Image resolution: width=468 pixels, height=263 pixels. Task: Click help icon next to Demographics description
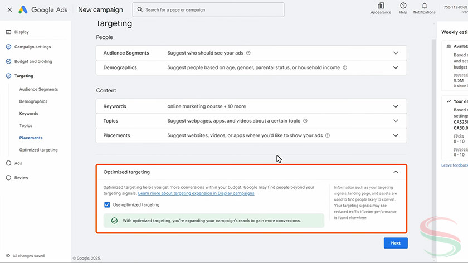click(x=345, y=67)
